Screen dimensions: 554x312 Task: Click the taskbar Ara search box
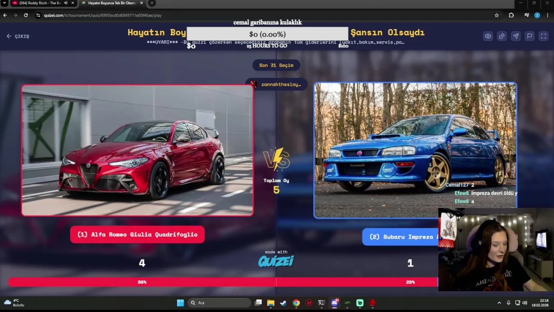click(x=219, y=303)
